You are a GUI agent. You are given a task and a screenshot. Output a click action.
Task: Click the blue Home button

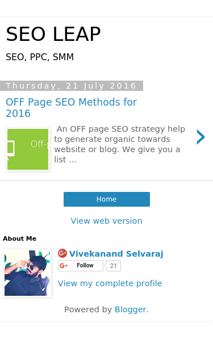tap(107, 199)
